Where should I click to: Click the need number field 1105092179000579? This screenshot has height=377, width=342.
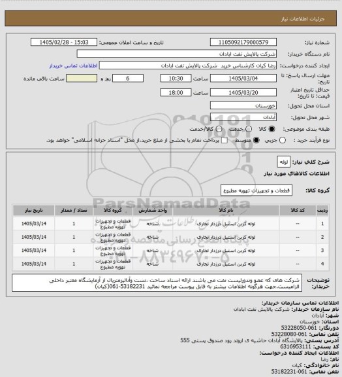243,42
